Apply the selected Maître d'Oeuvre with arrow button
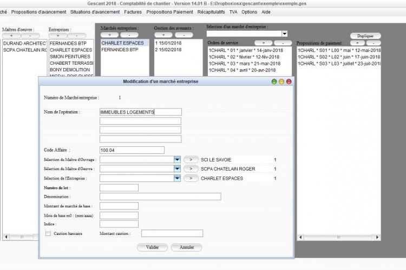 click(191, 168)
